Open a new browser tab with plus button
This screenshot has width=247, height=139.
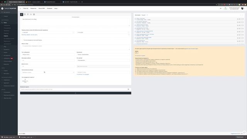82,2
